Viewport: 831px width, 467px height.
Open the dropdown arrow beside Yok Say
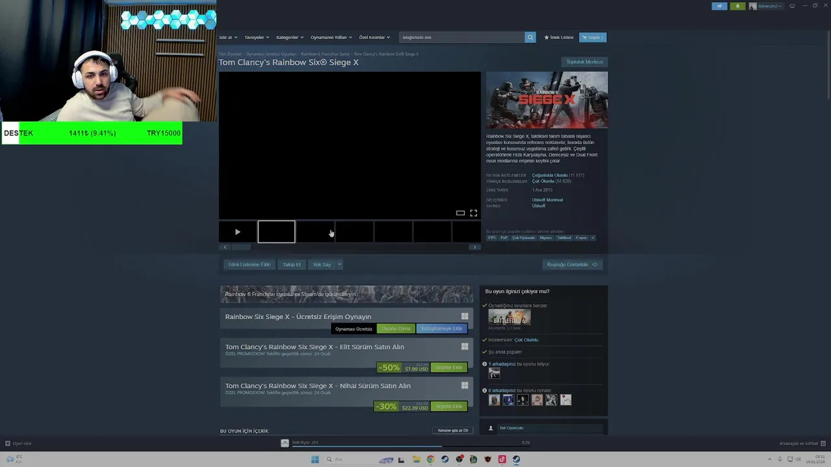coord(340,264)
